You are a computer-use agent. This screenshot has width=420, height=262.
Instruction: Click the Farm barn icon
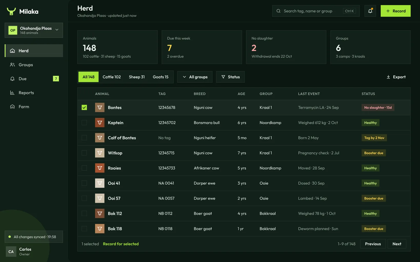(x=12, y=107)
